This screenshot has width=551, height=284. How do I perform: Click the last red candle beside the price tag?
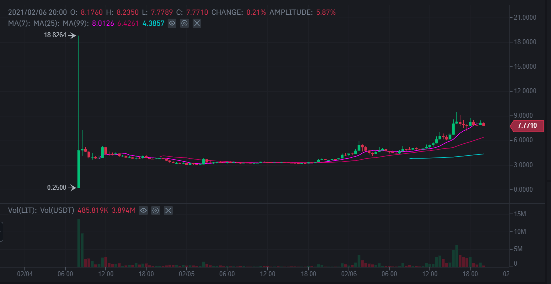click(484, 124)
